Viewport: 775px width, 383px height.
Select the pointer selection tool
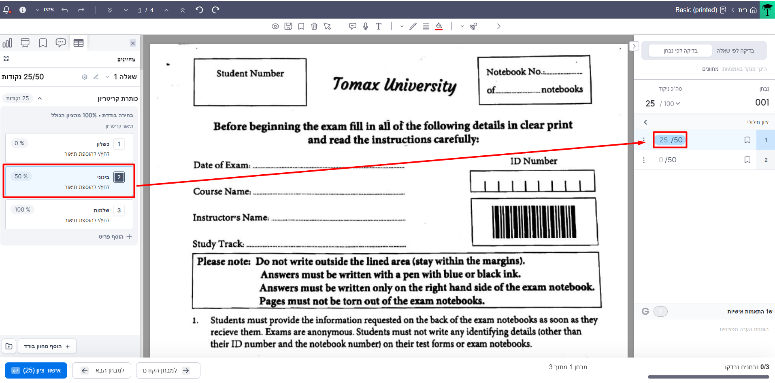(327, 26)
